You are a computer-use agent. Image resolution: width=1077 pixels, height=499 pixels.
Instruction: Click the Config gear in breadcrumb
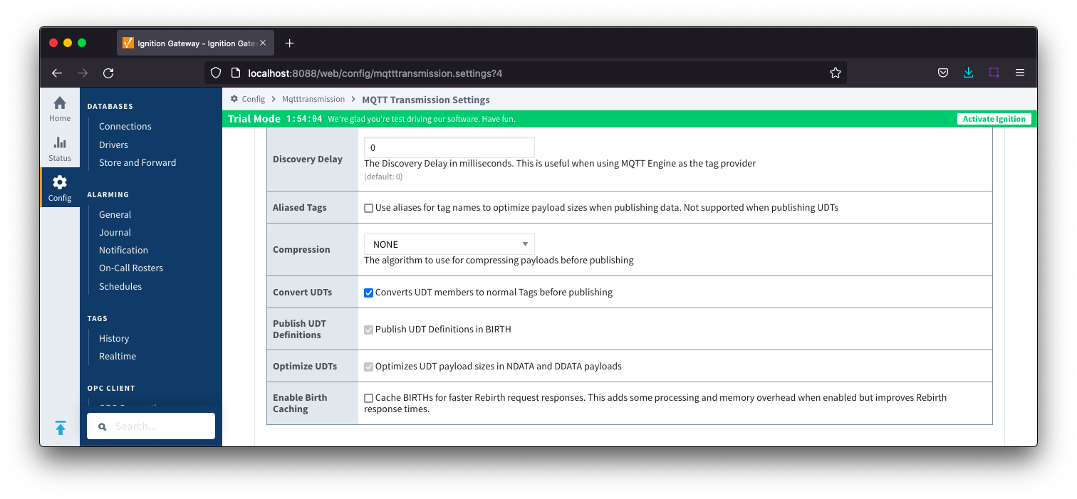pyautogui.click(x=234, y=99)
